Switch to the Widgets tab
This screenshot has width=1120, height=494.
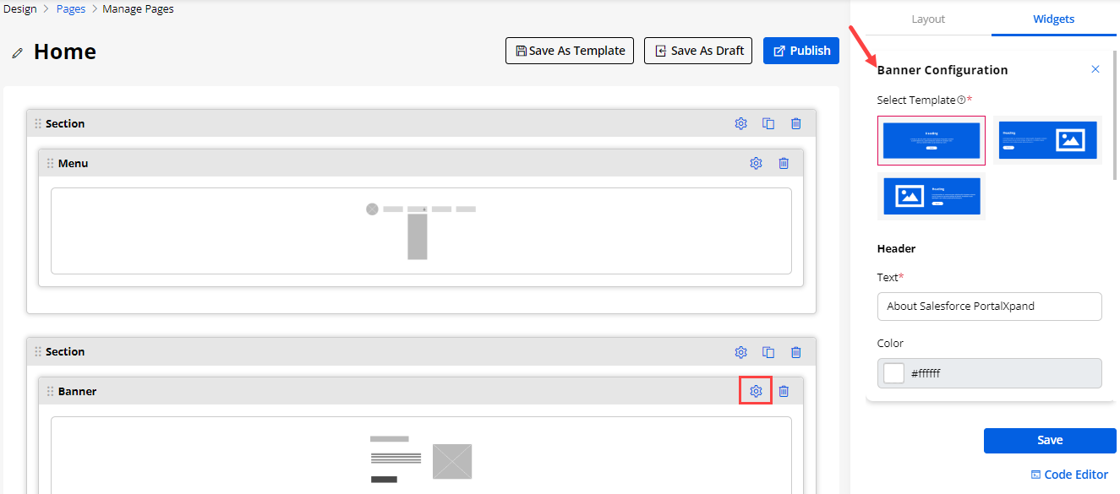pos(1053,19)
